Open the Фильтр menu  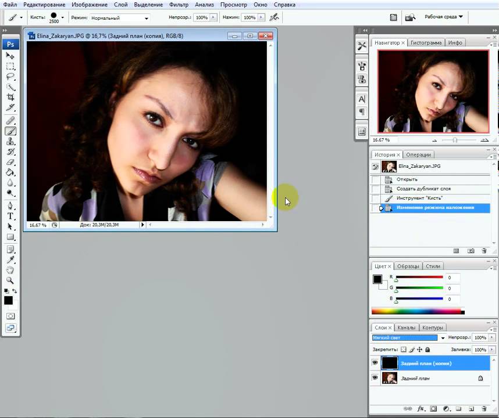pos(179,5)
